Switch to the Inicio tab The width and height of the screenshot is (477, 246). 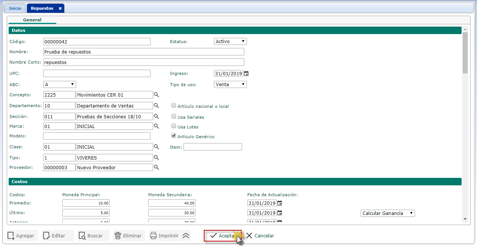pyautogui.click(x=15, y=8)
